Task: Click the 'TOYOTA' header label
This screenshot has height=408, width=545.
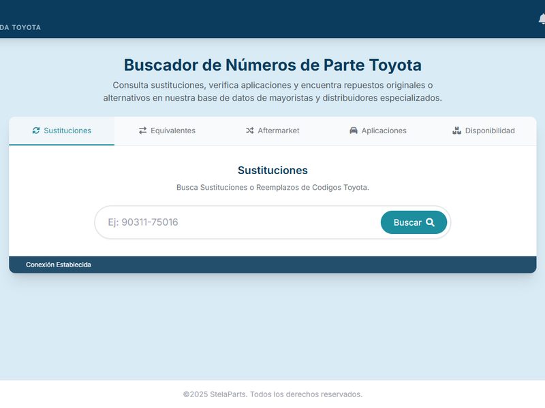Action: tap(26, 27)
